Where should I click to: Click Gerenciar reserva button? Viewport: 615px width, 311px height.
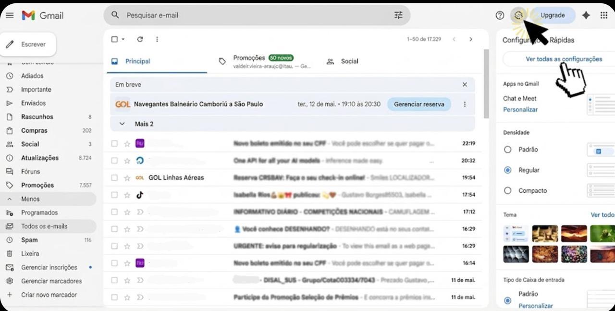419,104
